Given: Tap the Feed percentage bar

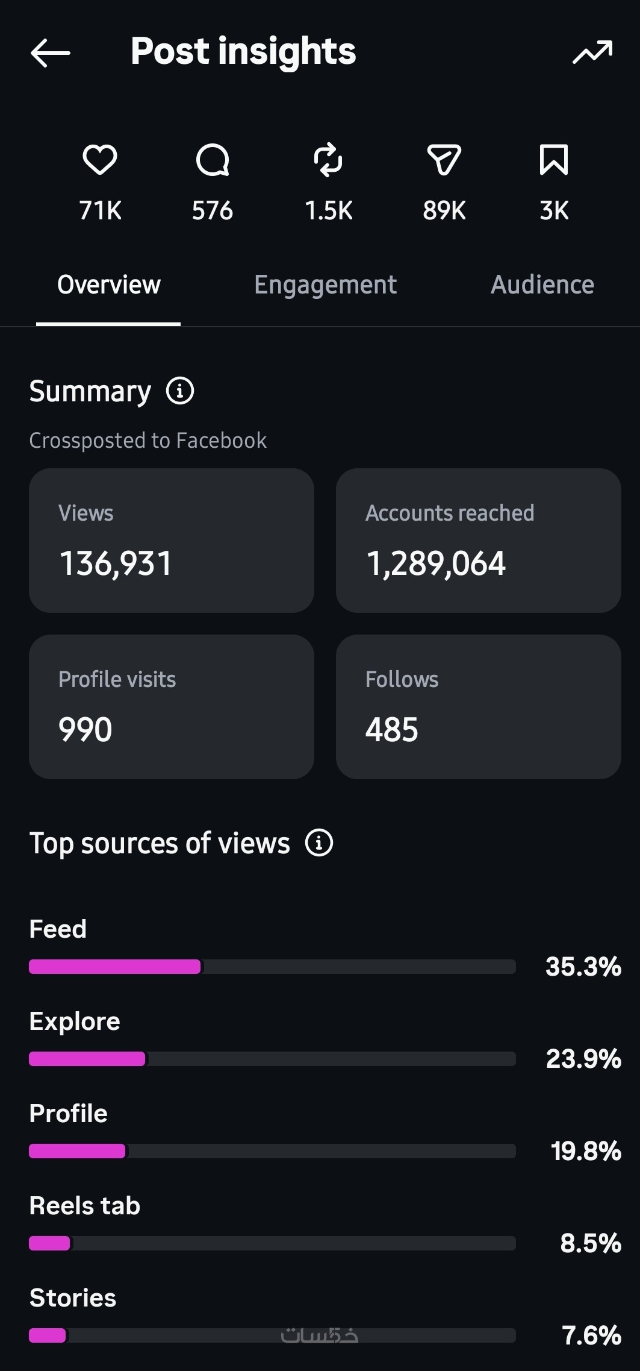Looking at the screenshot, I should coord(272,967).
